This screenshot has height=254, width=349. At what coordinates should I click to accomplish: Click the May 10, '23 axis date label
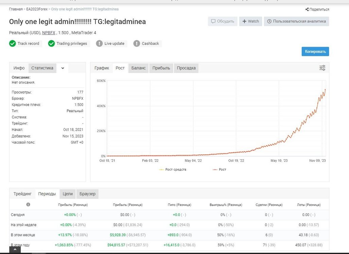pyautogui.click(x=279, y=161)
